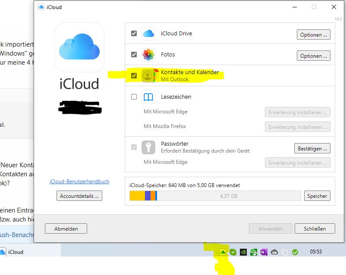Screen dimensions: 346x275
Task: Click the greyed Passwörter checkbox
Action: click(x=134, y=147)
